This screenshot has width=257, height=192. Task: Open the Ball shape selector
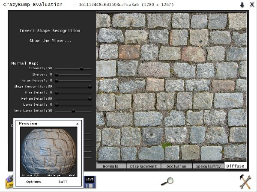pyautogui.click(x=63, y=182)
